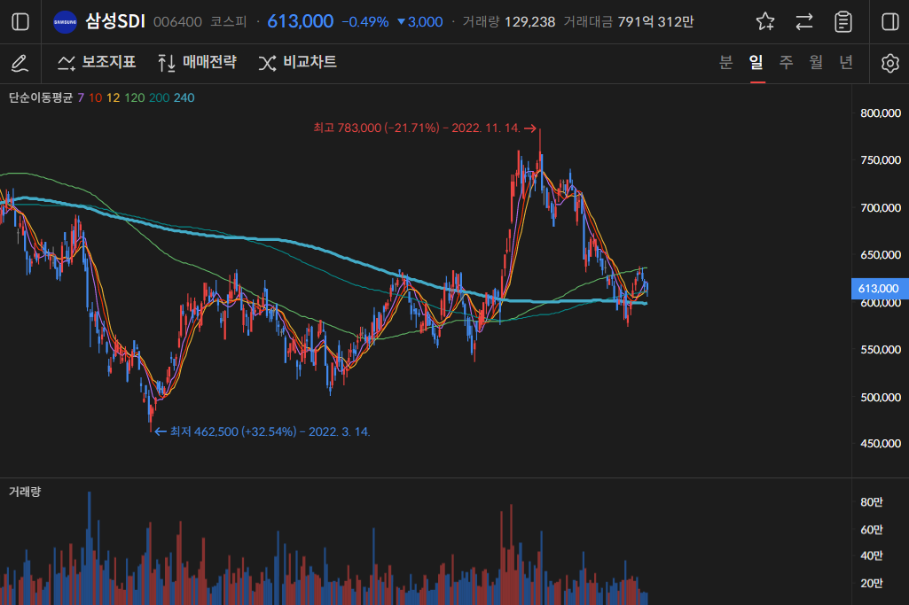Select moving average period 200
This screenshot has height=605, width=909.
[159, 97]
